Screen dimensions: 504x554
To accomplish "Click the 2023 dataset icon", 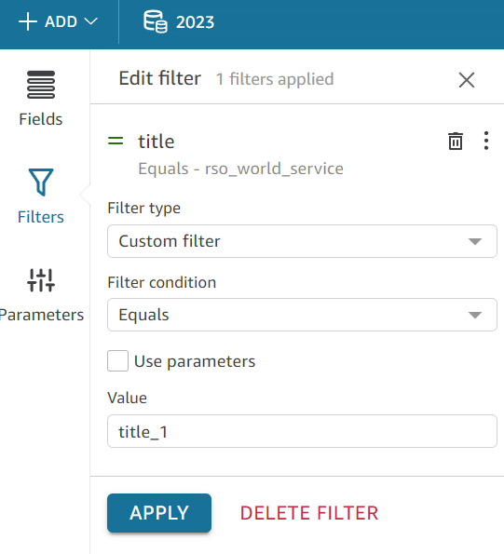I will [156, 21].
